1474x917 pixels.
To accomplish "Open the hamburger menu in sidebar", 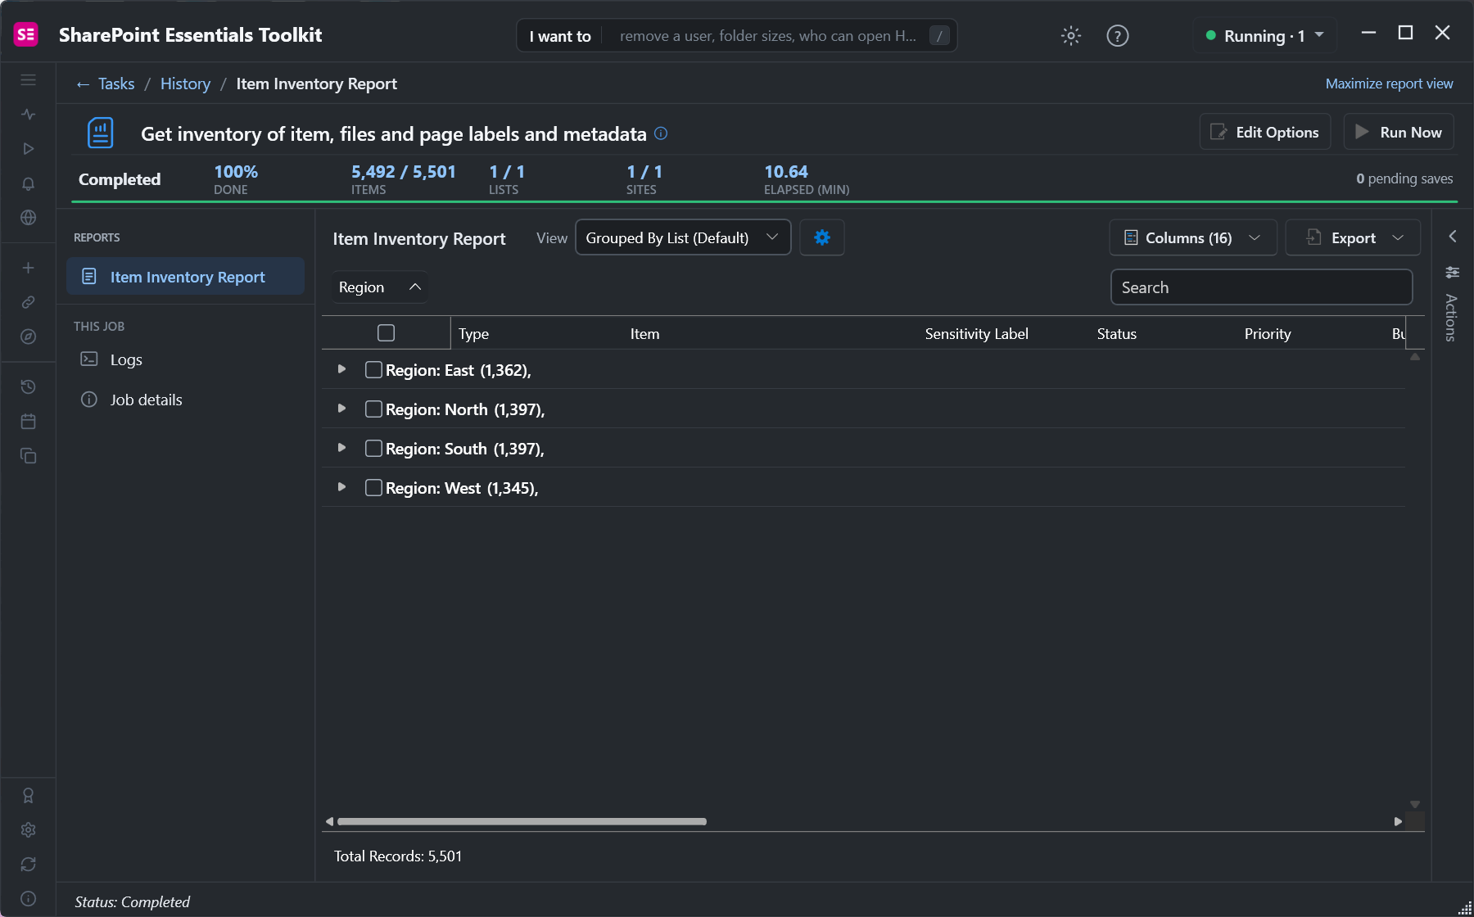I will [28, 80].
